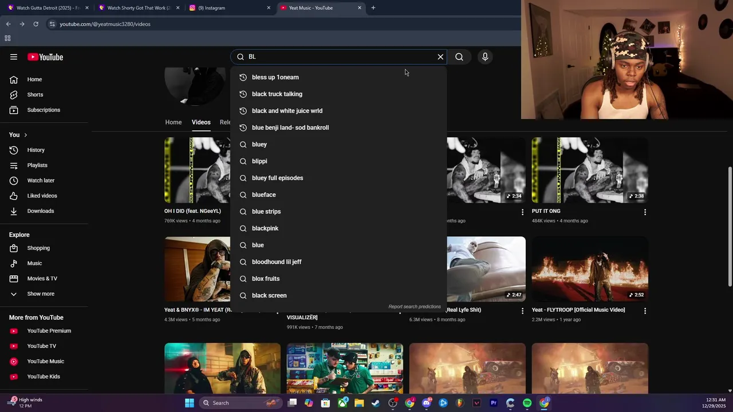This screenshot has width=733, height=412.
Task: Open Premiere Pro from the taskbar
Action: 494,403
